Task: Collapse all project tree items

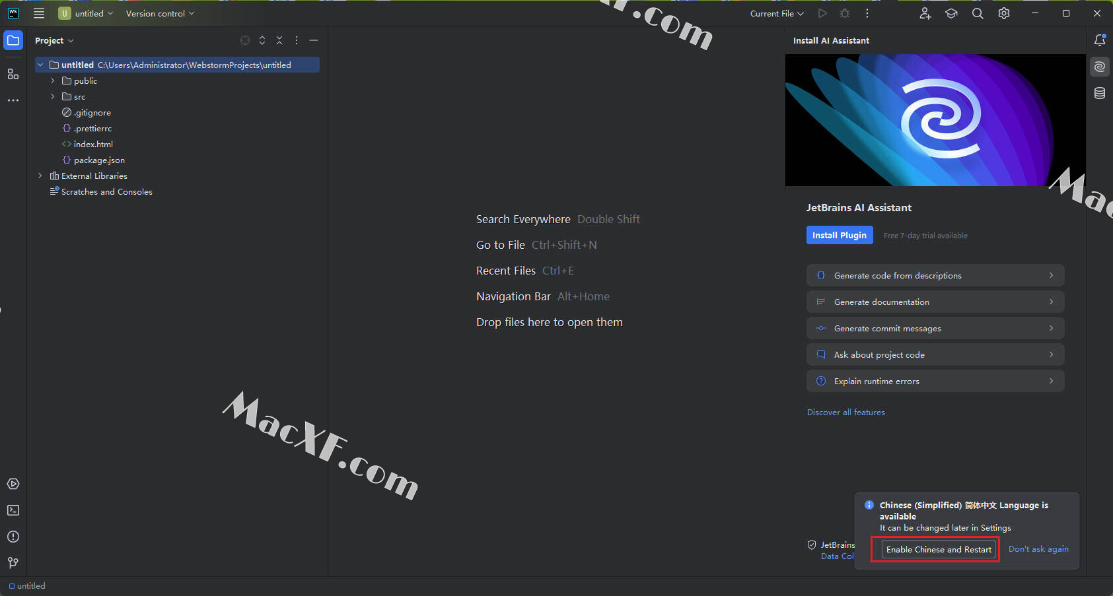Action: pos(279,40)
